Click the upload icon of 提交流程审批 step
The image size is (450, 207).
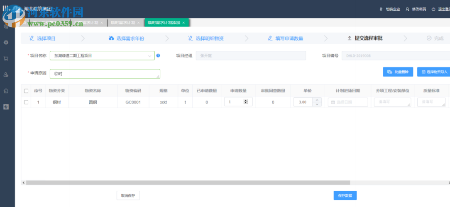350,38
